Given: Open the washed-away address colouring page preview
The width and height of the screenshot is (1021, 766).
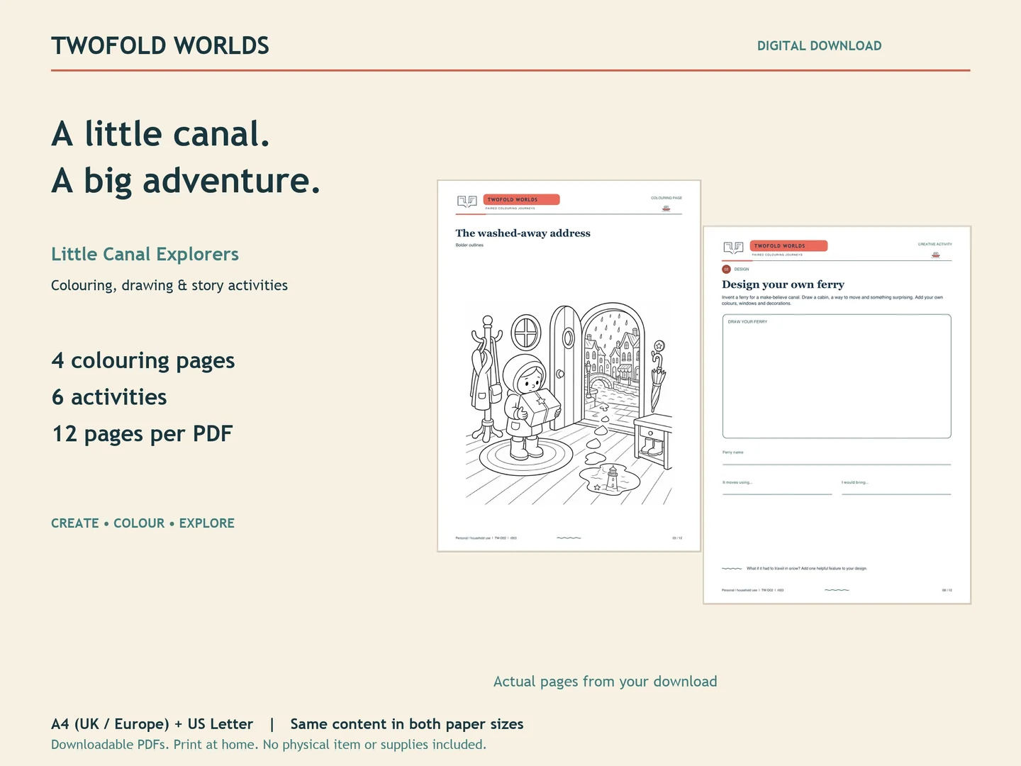Looking at the screenshot, I should (x=569, y=366).
